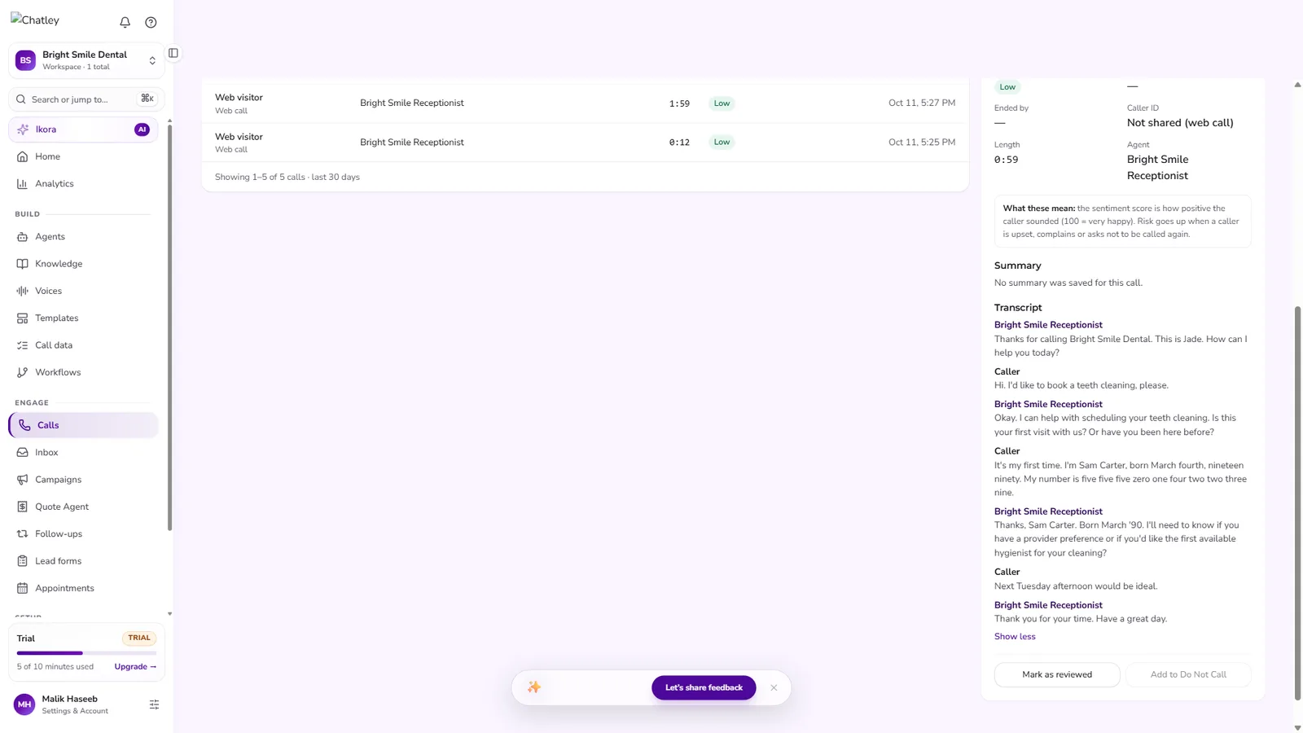The width and height of the screenshot is (1303, 733).
Task: Click the call detail panel scrollbar
Action: (1297, 503)
